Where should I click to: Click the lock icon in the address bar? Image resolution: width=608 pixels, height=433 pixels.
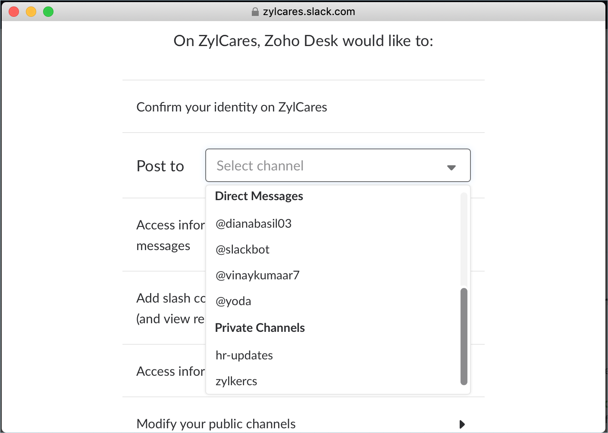[x=255, y=12]
